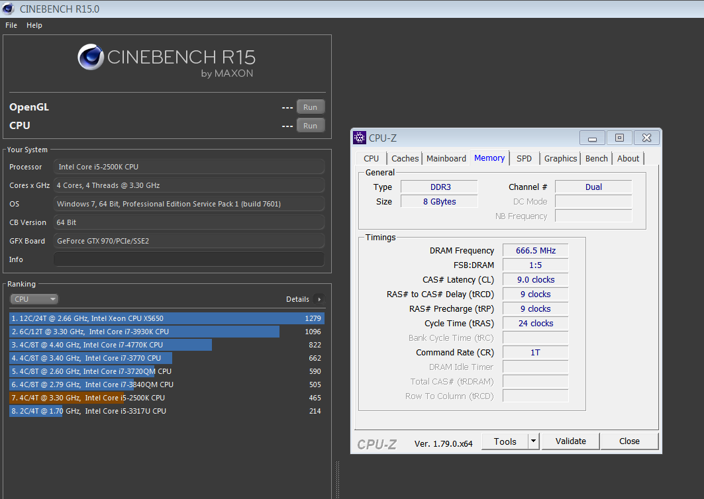704x499 pixels.
Task: Select ranking row Intel Core i7-3770
Action: click(167, 358)
